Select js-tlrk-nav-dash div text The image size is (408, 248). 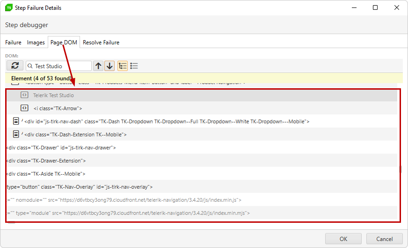[167, 121]
